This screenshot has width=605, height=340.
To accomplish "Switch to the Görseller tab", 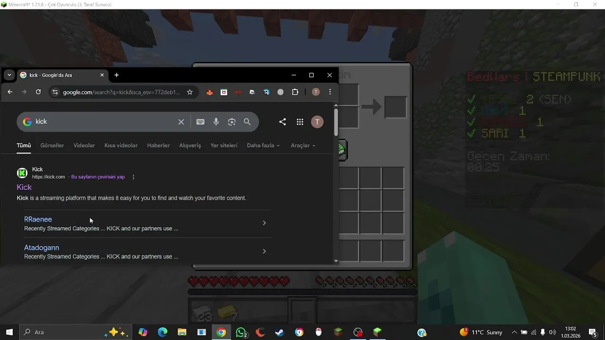I will point(52,145).
